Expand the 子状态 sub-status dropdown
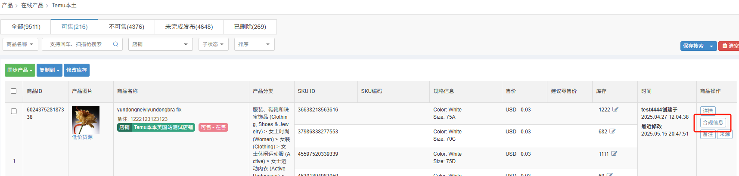Image resolution: width=739 pixels, height=176 pixels. coord(213,44)
